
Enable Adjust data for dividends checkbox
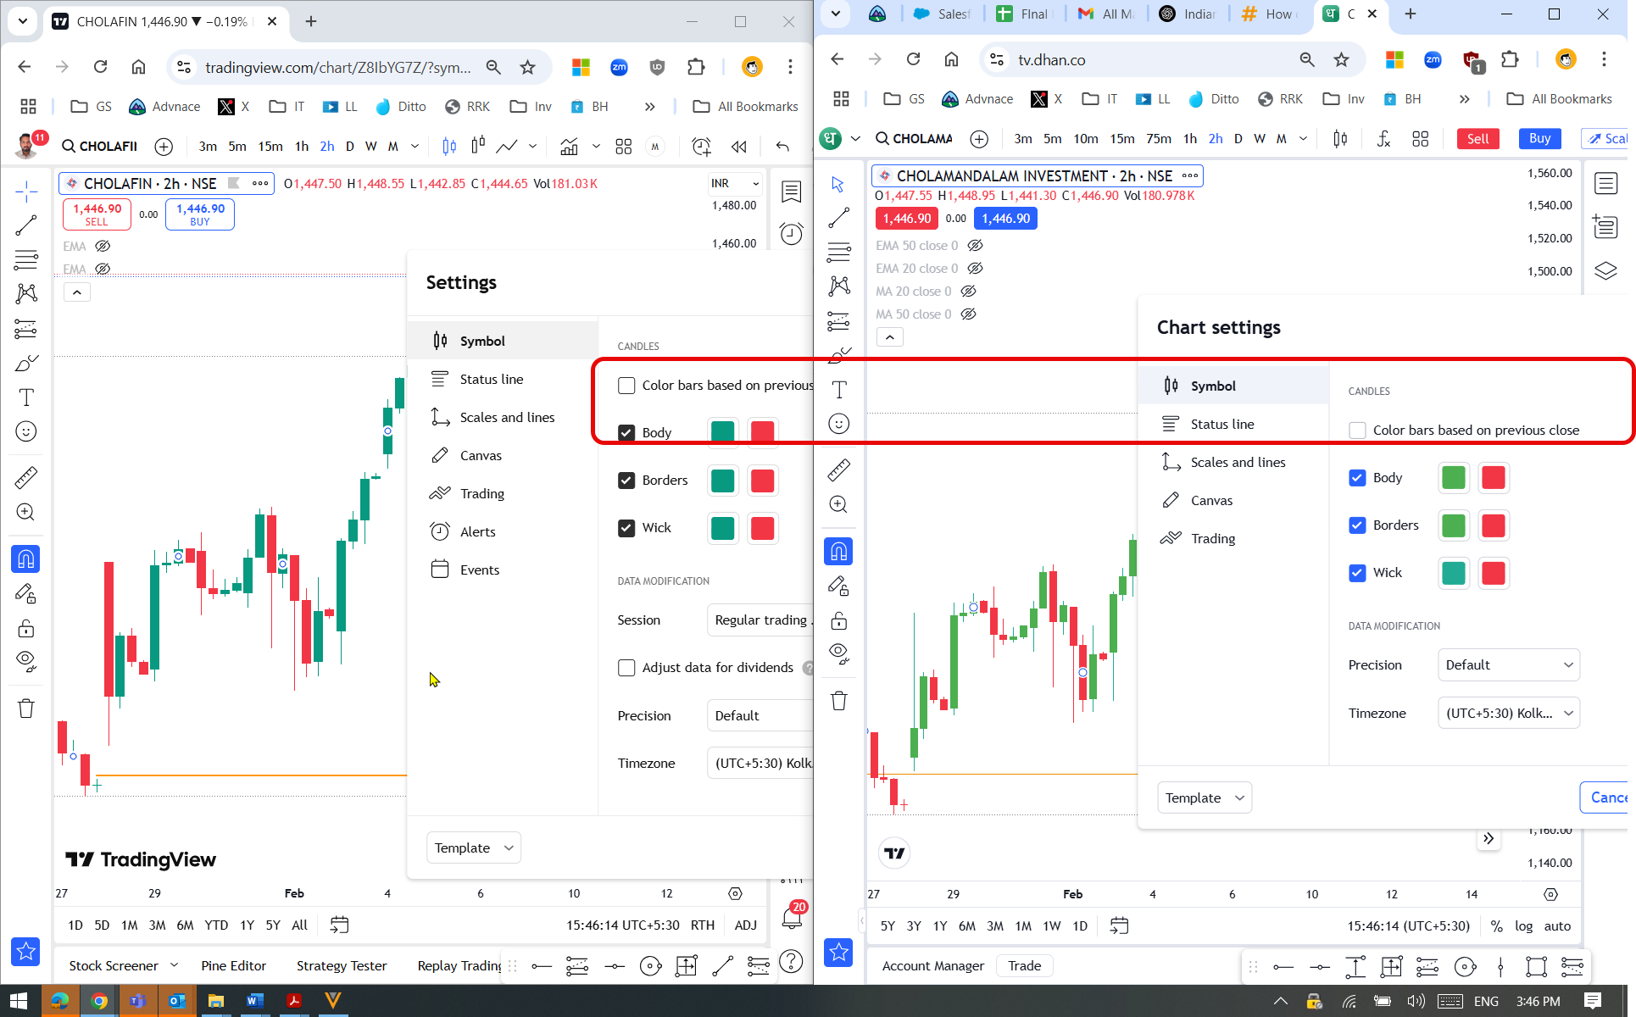pos(626,668)
